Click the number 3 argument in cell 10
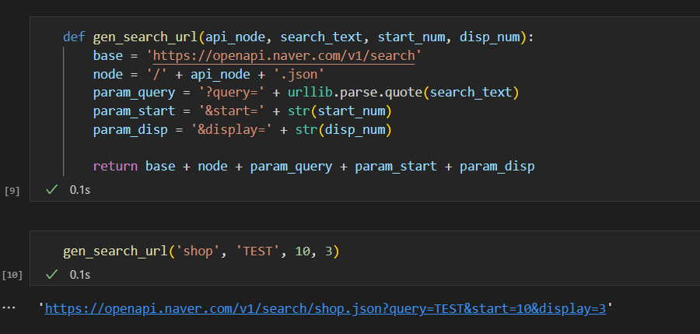Screen dimensions: 700x334 click(x=329, y=251)
